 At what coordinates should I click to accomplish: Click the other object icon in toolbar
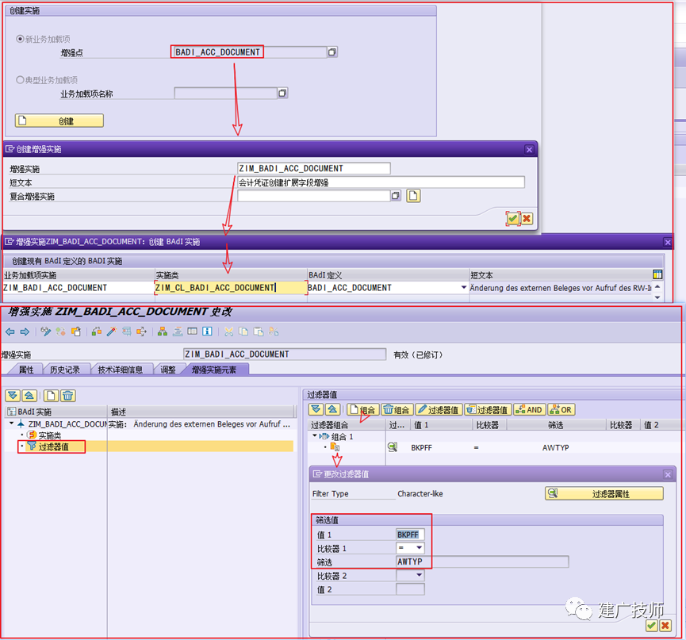[x=76, y=331]
